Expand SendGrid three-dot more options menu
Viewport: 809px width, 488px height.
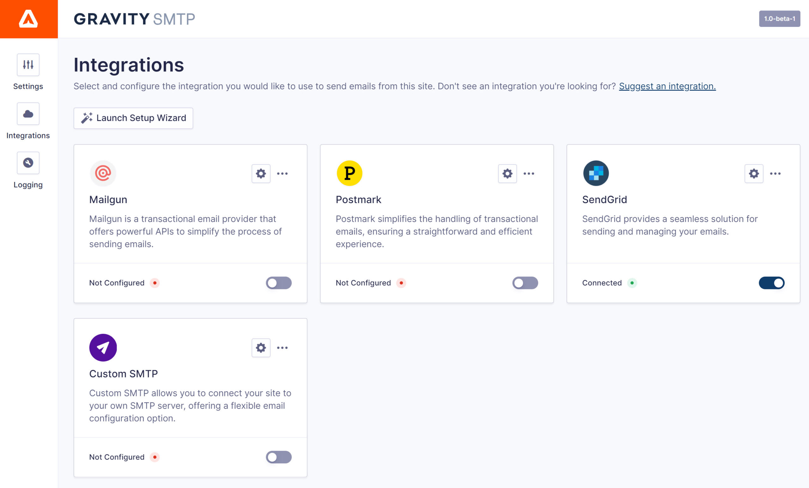coord(775,174)
